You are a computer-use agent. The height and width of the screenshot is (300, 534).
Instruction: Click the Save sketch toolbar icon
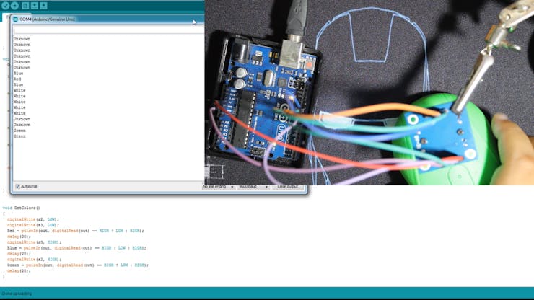tap(43, 6)
